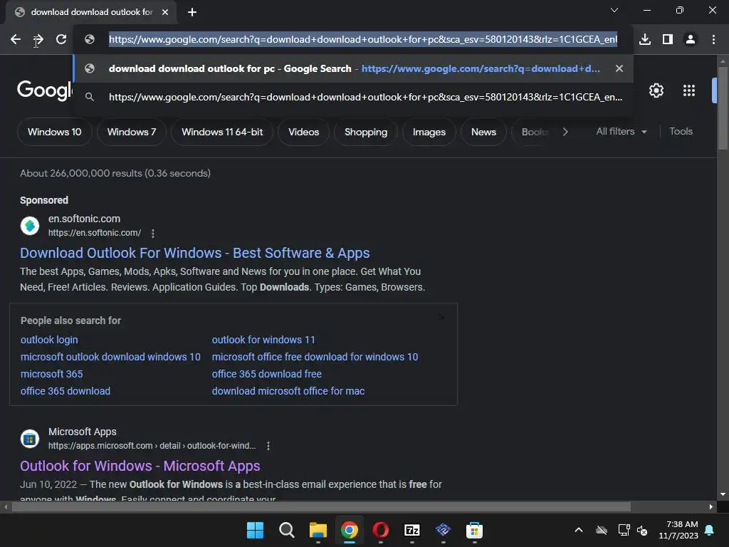Open the Chrome downloads icon
The height and width of the screenshot is (547, 729).
(645, 40)
